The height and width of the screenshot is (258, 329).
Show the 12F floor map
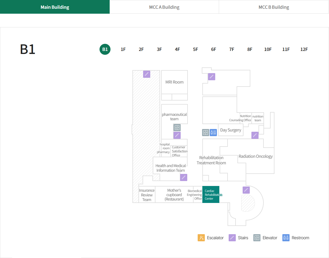click(x=304, y=49)
